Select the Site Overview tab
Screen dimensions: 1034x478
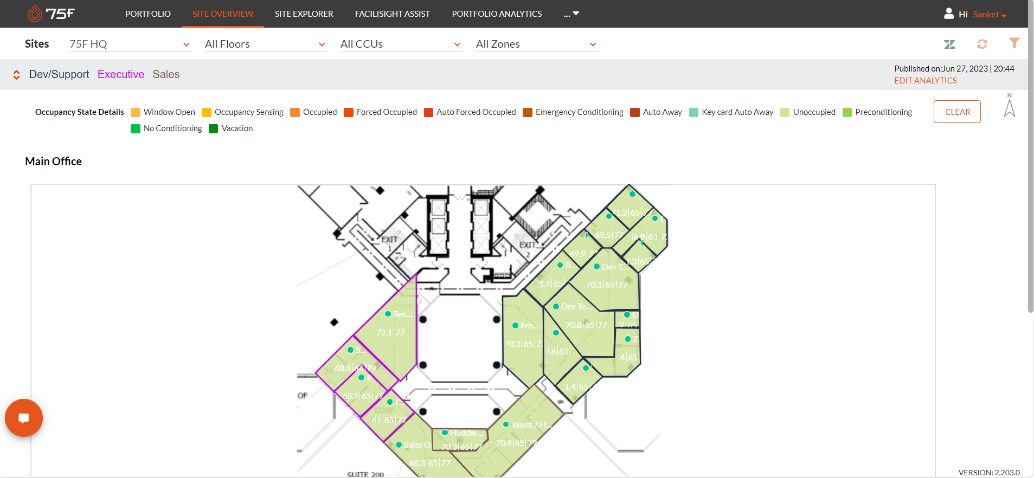(x=223, y=14)
